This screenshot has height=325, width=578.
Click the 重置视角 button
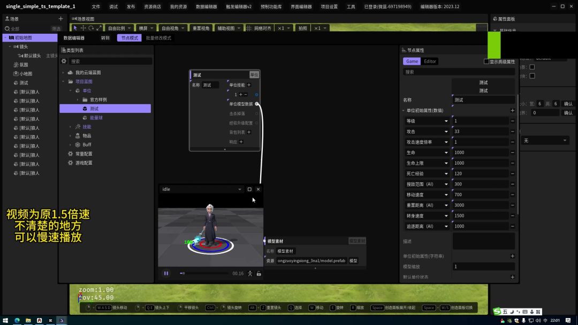tap(201, 28)
